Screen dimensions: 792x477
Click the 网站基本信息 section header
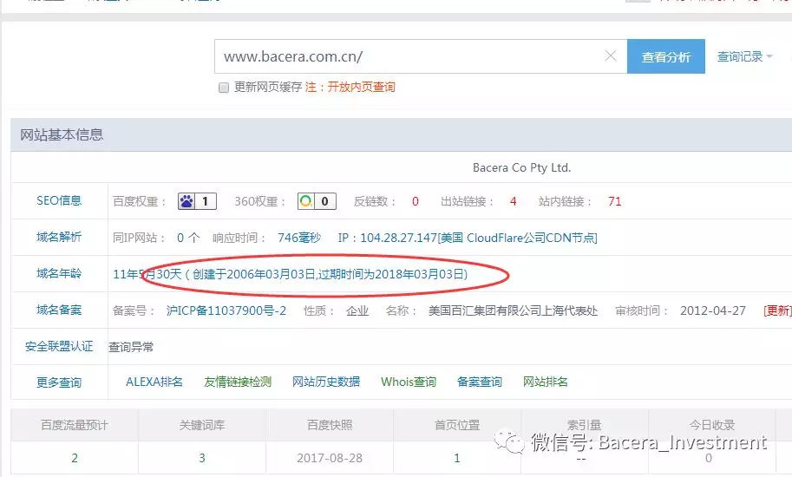coord(62,134)
